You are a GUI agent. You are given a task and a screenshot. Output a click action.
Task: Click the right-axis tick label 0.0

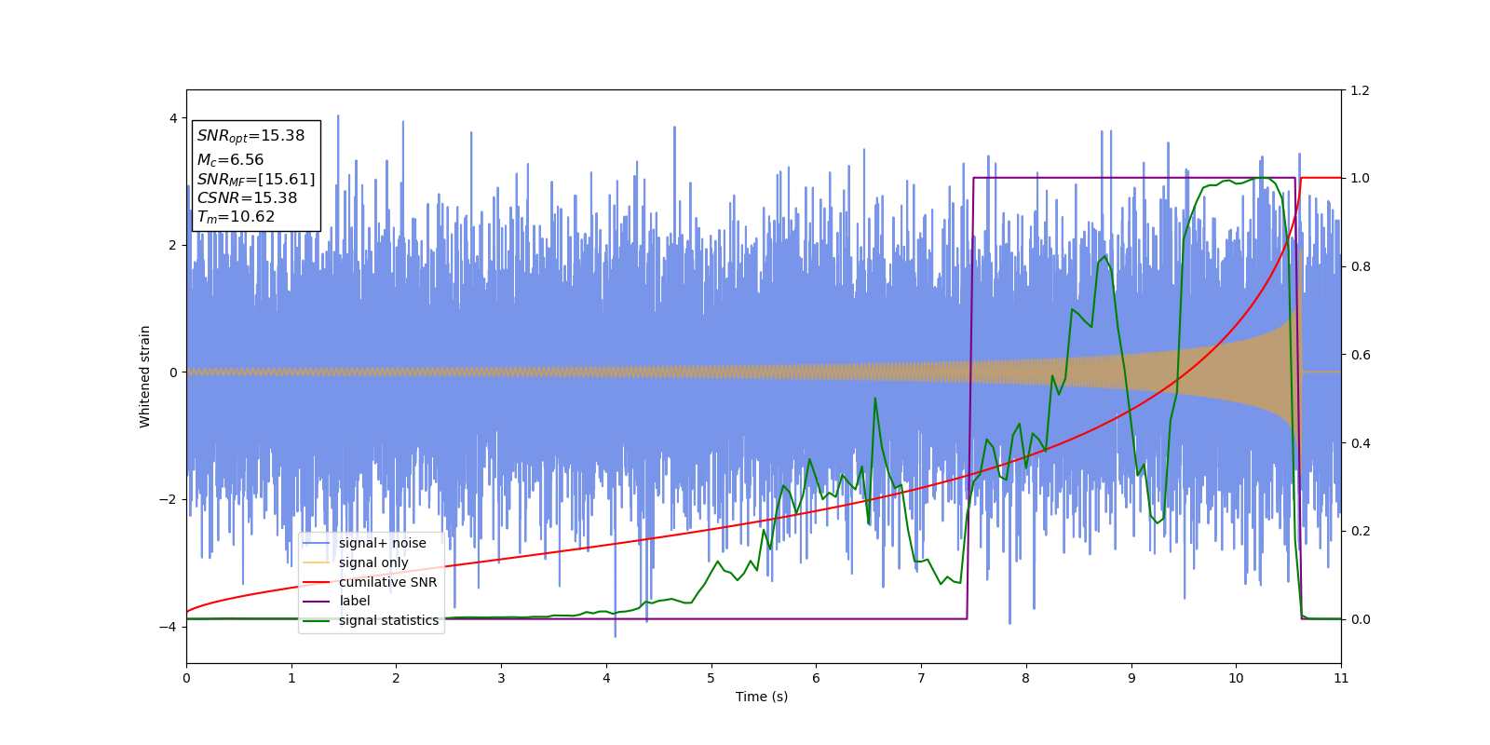click(1360, 619)
